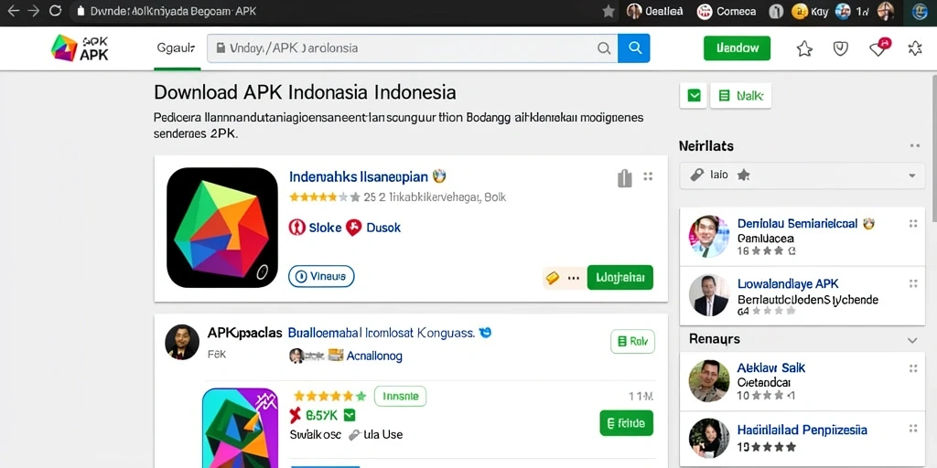The image size is (937, 468).
Task: Open the Aleklaw Salk sidebar link
Action: coord(770,367)
